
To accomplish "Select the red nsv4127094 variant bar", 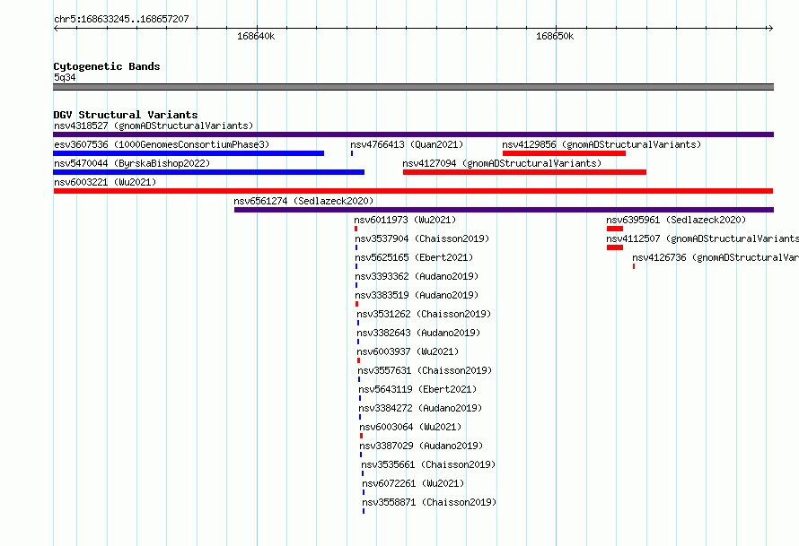I will point(525,172).
